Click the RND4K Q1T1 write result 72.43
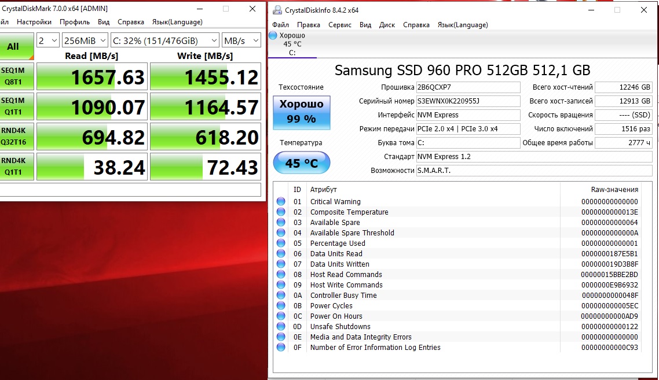The height and width of the screenshot is (380, 659). coord(206,167)
